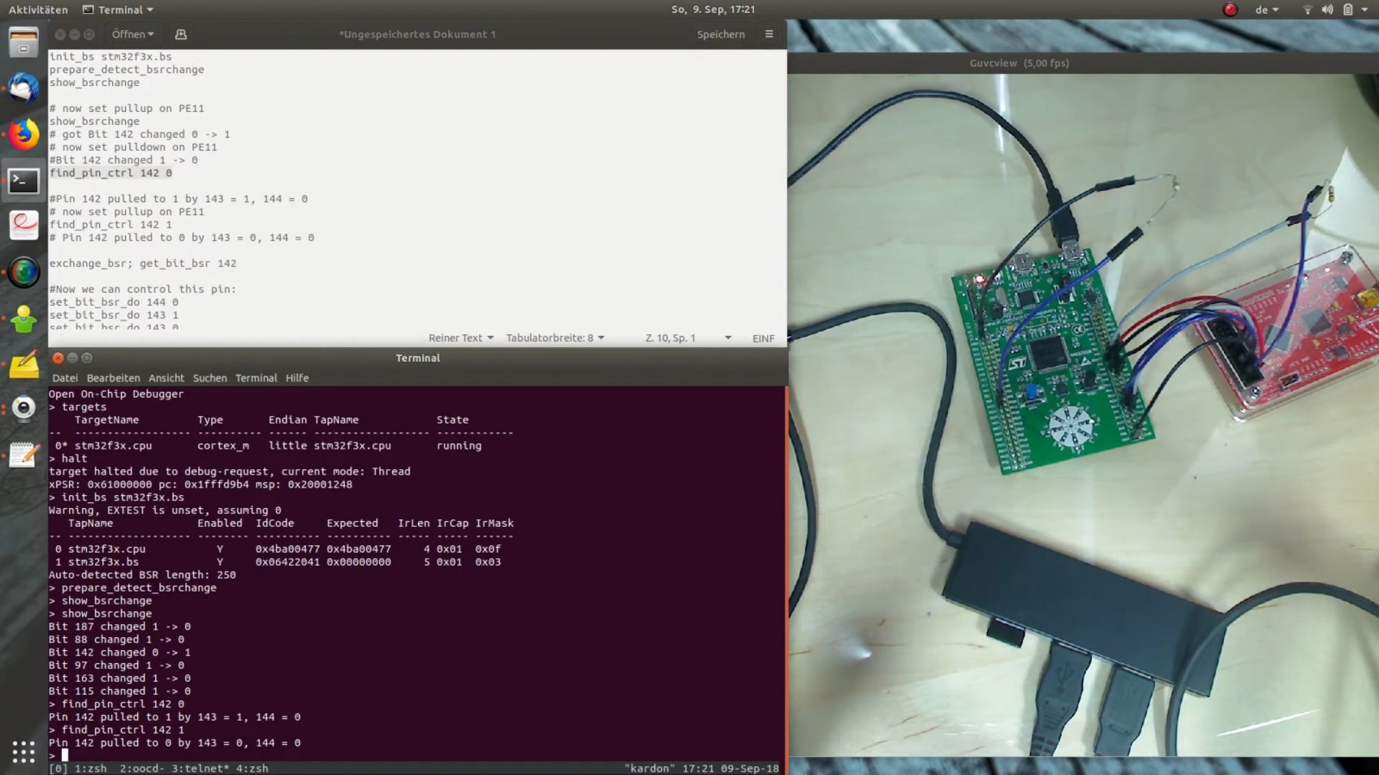
Task: Click the gedit title Ungespeichertes Dokument 1
Action: click(x=417, y=34)
